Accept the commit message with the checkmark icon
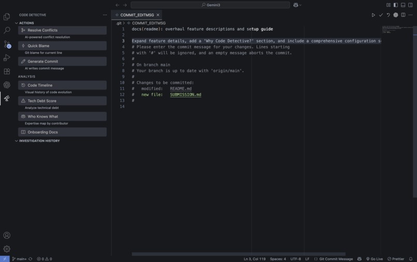The width and height of the screenshot is (417, 262). pyautogui.click(x=381, y=15)
